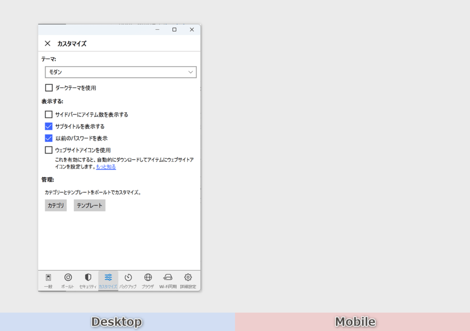470x331 pixels.
Task: Click the カテゴリーとテンプレートをボールトでカスタマイズ。 description
Action: [93, 192]
